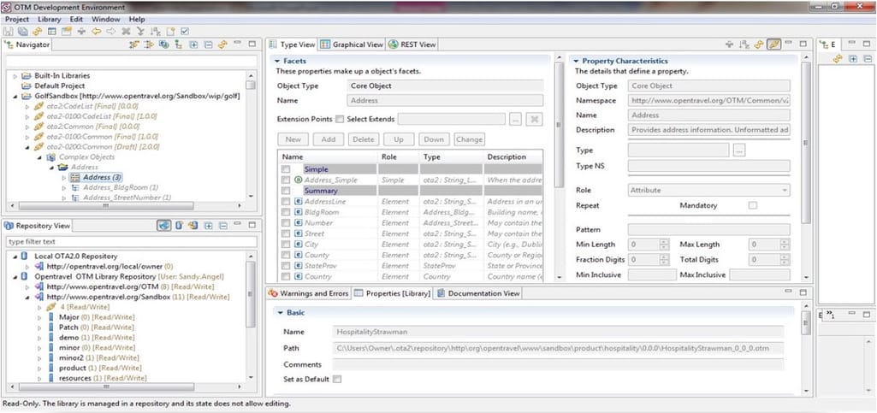
Task: Click Collapse All icon in Navigator toolbar
Action: (x=208, y=44)
